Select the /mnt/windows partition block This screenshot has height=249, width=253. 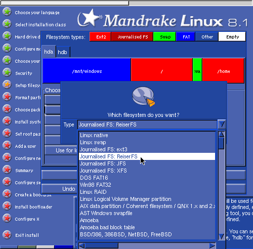point(87,71)
